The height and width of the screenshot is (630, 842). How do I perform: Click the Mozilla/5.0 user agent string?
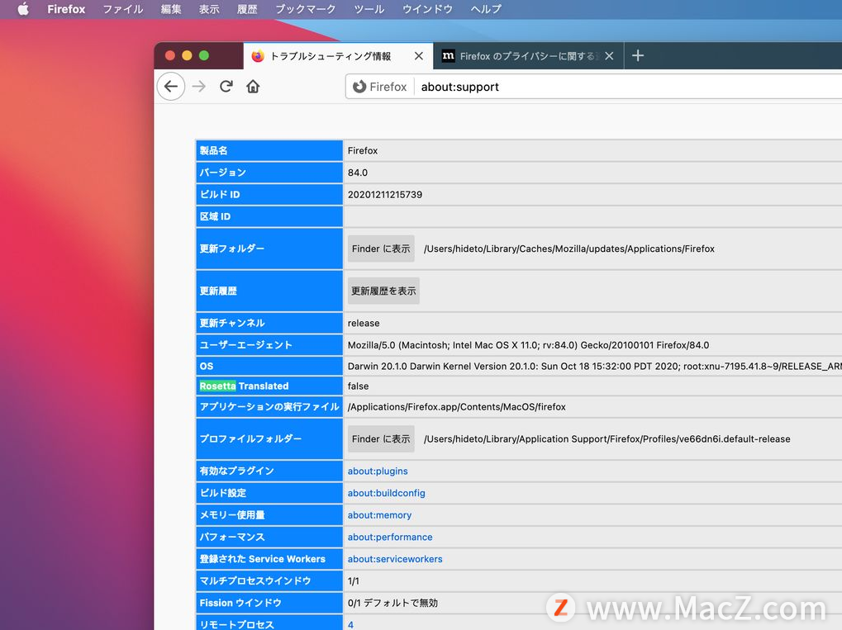[528, 345]
